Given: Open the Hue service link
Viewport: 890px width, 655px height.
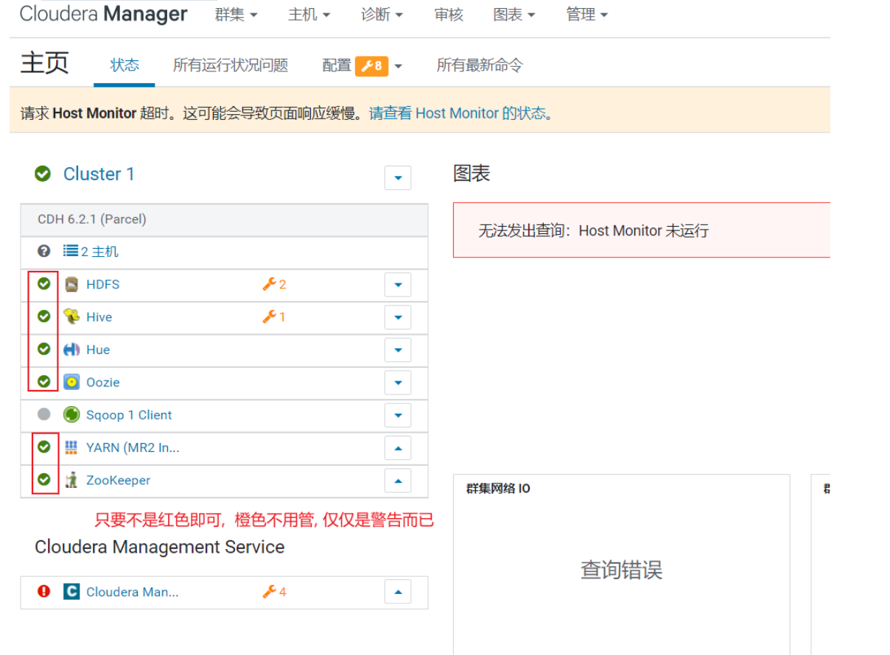Looking at the screenshot, I should tap(98, 350).
